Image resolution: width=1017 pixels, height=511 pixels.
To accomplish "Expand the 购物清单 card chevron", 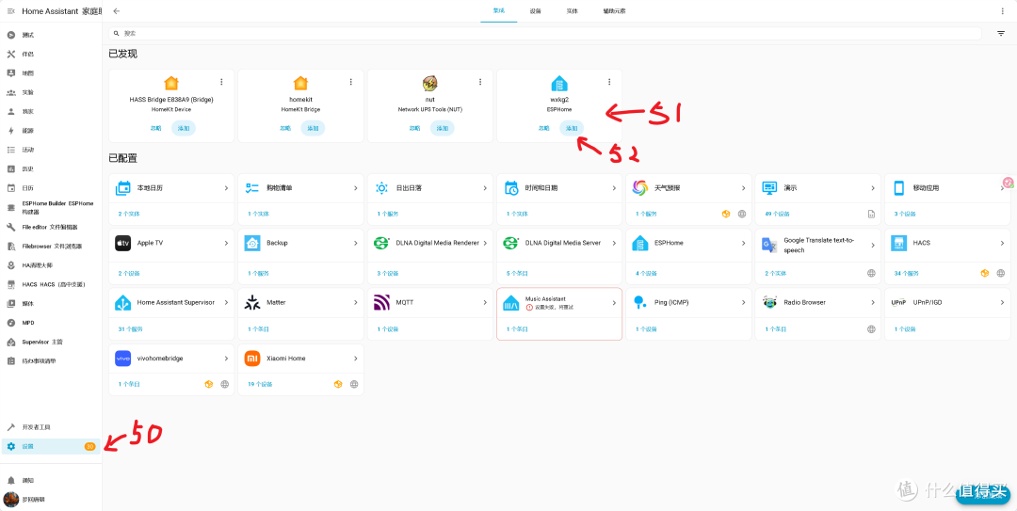I will click(356, 188).
